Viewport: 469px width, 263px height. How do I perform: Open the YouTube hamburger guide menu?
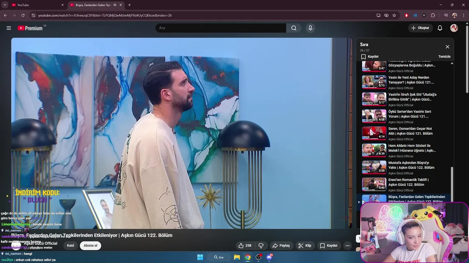[9, 28]
